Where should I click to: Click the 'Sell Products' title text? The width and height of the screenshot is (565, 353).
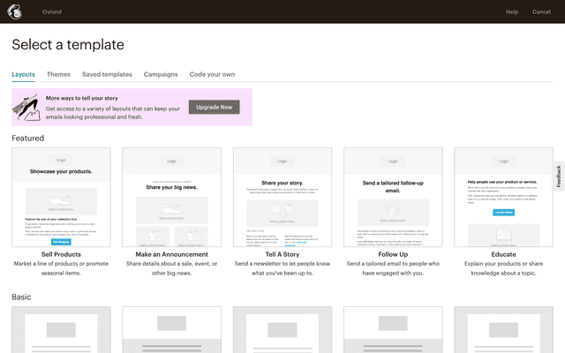click(61, 254)
